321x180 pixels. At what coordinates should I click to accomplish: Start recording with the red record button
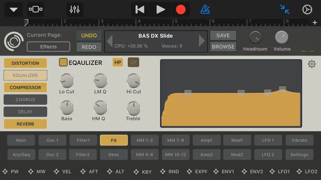point(181,9)
